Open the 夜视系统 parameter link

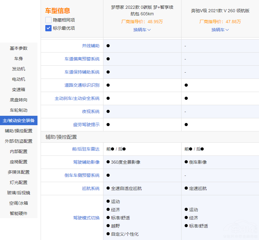(x=91, y=111)
